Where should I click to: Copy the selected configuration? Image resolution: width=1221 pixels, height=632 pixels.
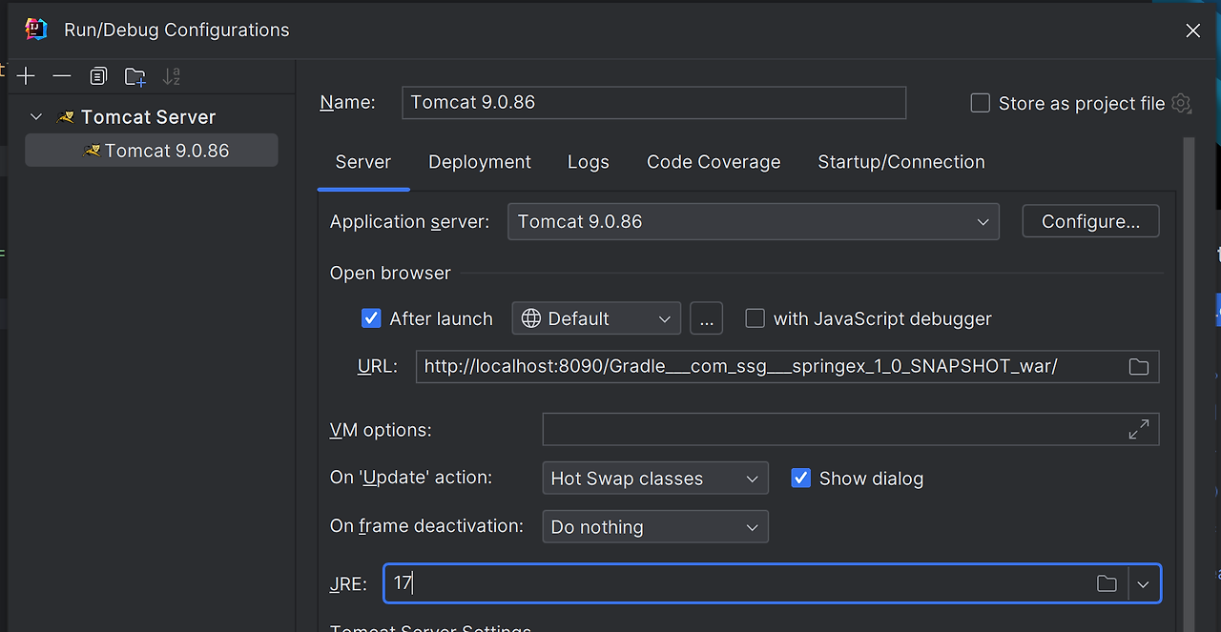point(98,76)
